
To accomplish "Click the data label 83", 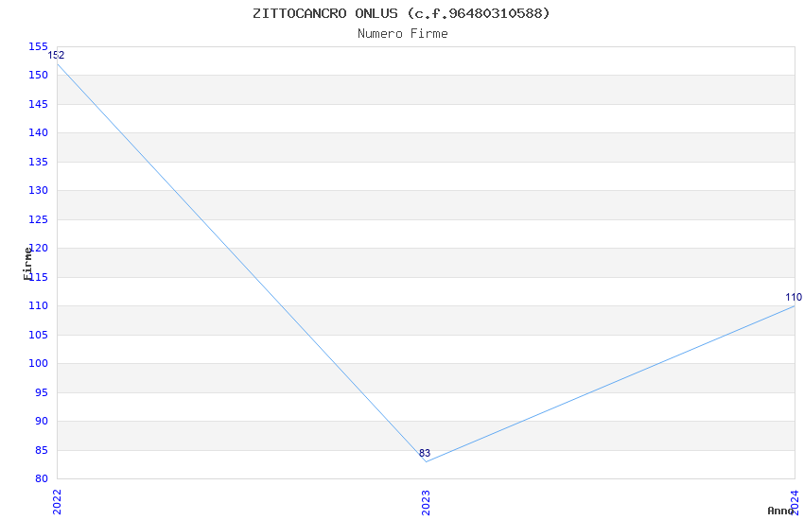I will click(425, 454).
